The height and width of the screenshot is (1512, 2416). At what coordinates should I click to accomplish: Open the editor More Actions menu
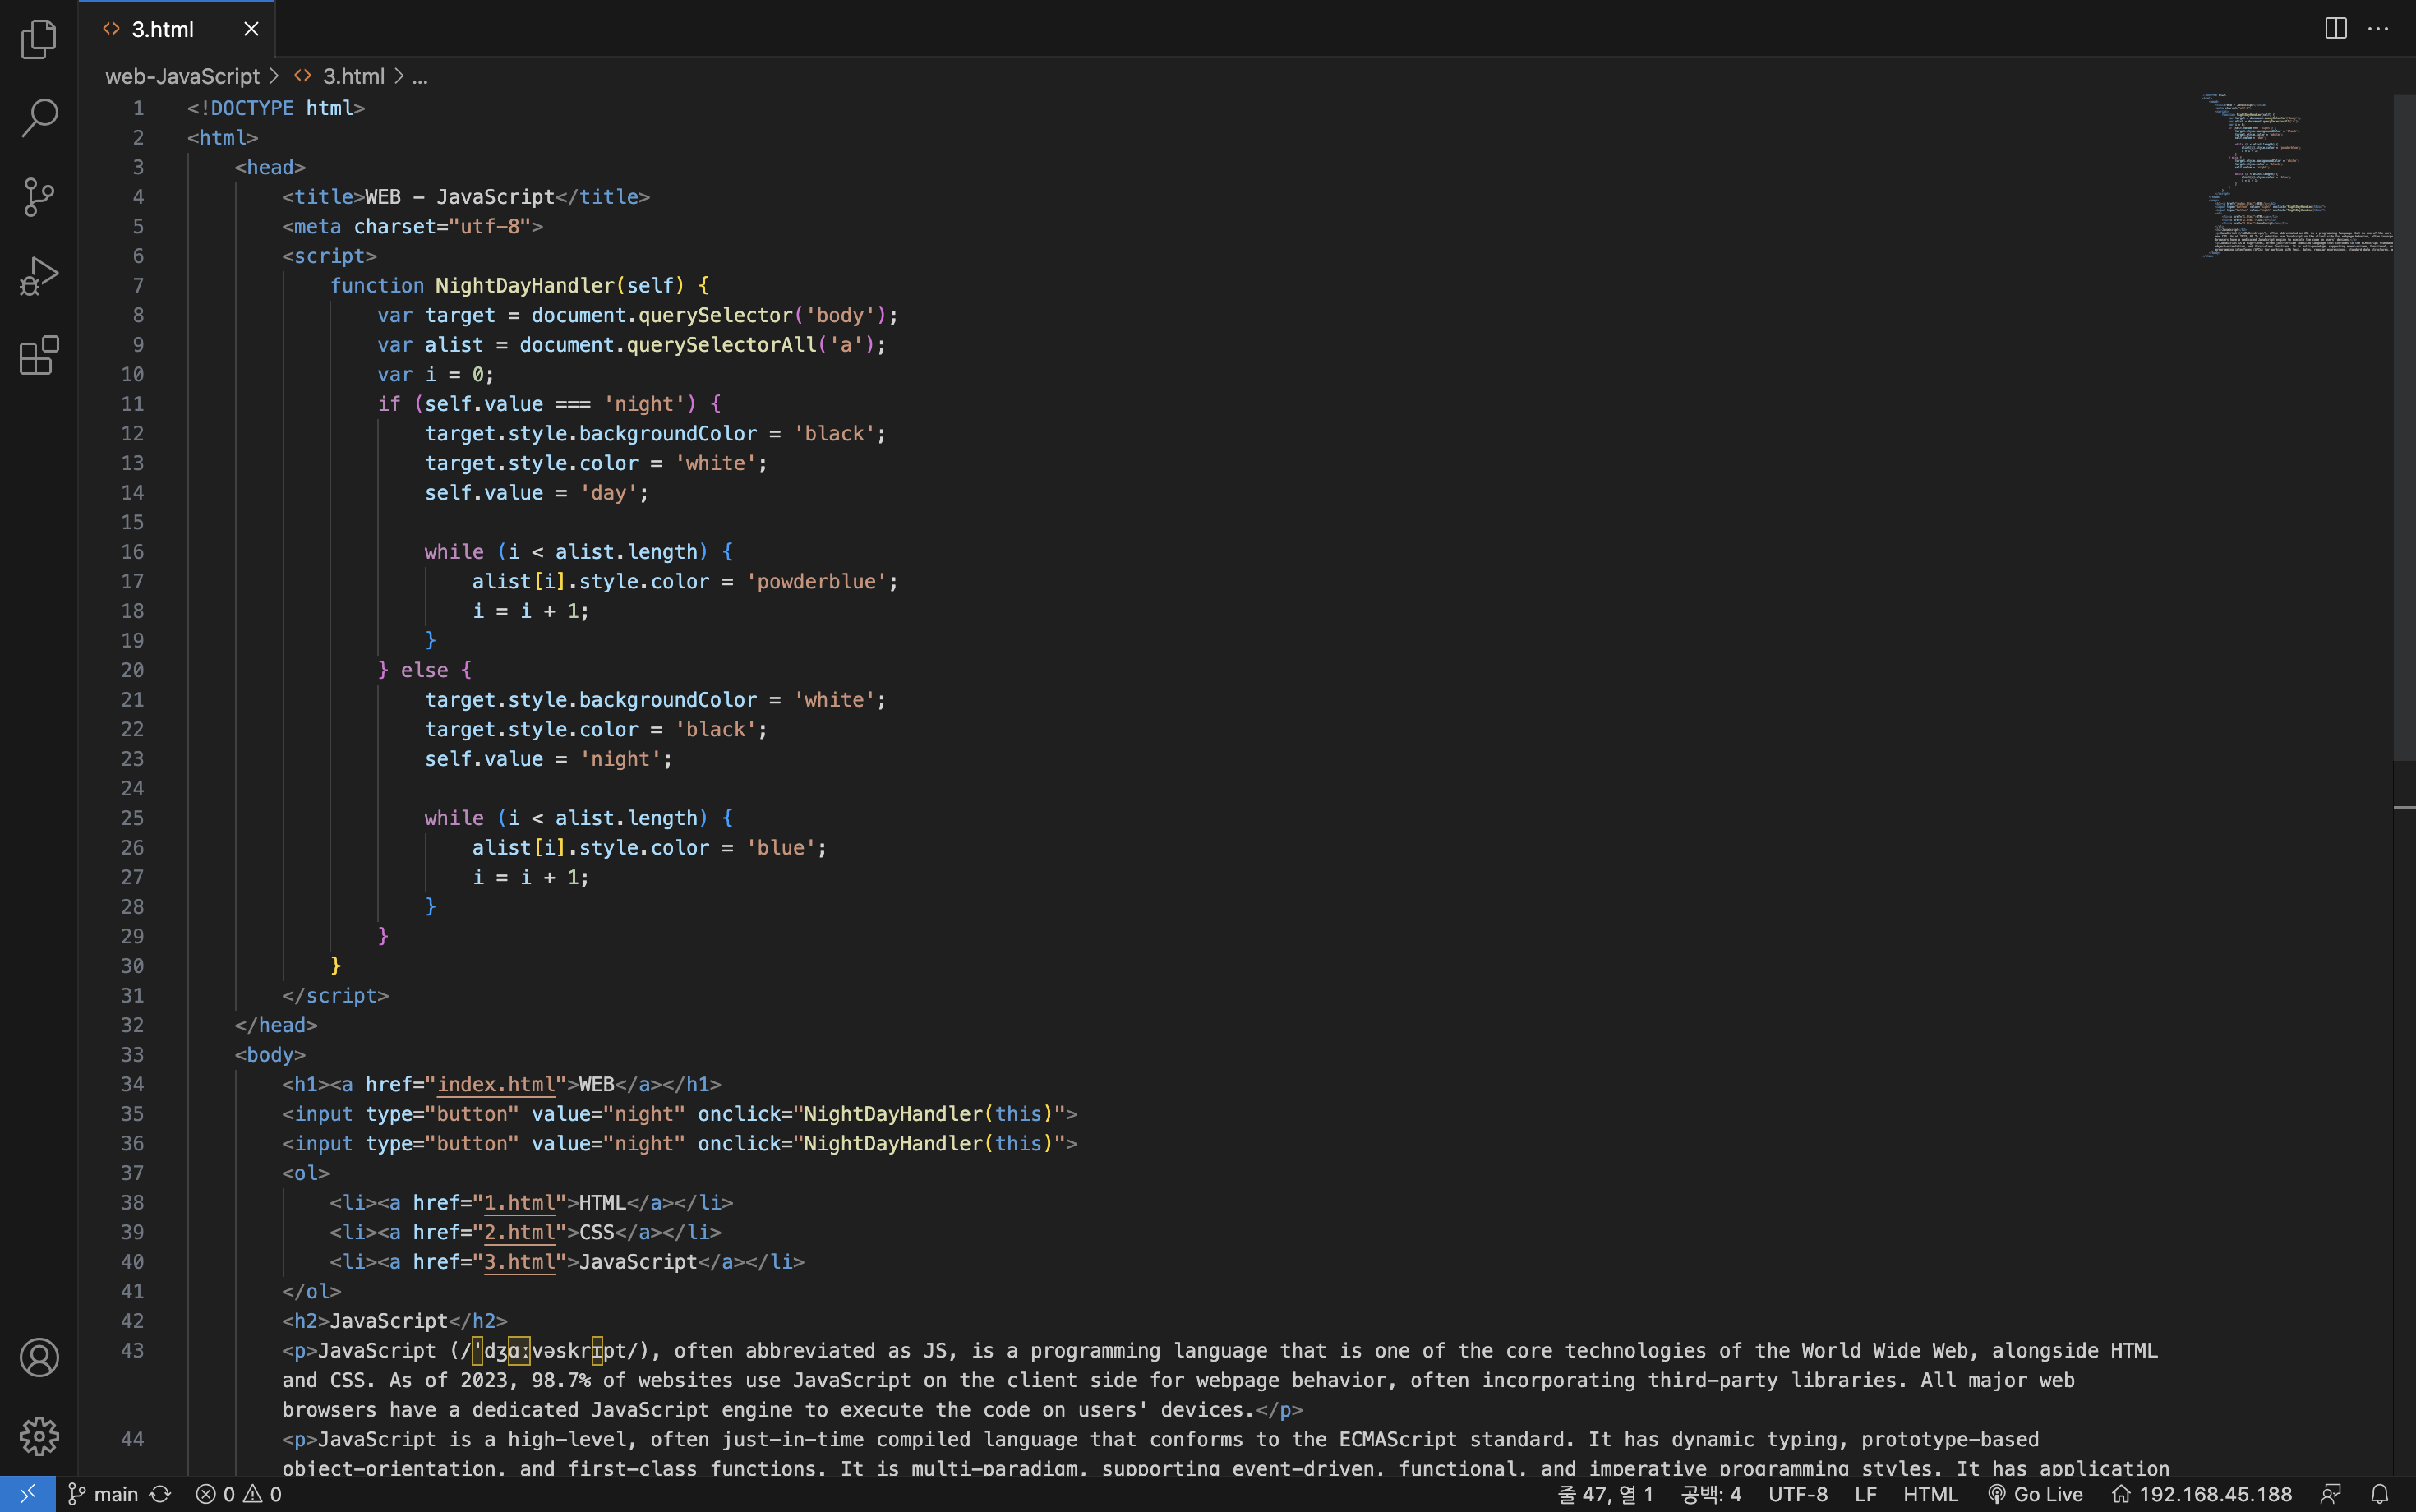(2379, 28)
